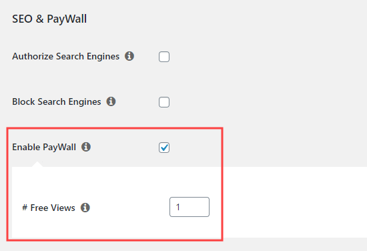Tick the Block Search Engines checkbox
The image size is (367, 251).
(164, 102)
